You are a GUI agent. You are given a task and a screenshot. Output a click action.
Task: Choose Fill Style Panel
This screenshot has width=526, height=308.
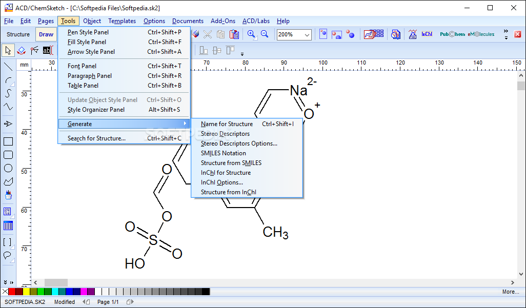click(x=124, y=42)
